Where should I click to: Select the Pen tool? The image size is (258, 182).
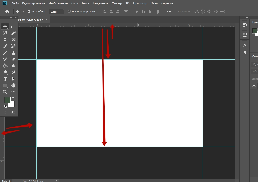13,72
